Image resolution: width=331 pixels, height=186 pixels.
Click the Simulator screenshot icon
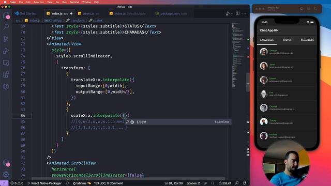(x=309, y=9)
